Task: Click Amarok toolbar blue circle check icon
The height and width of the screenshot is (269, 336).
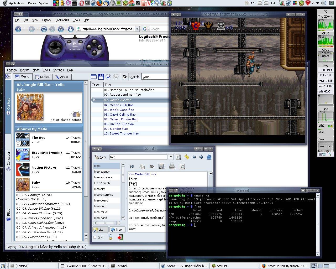Action: coord(108,77)
